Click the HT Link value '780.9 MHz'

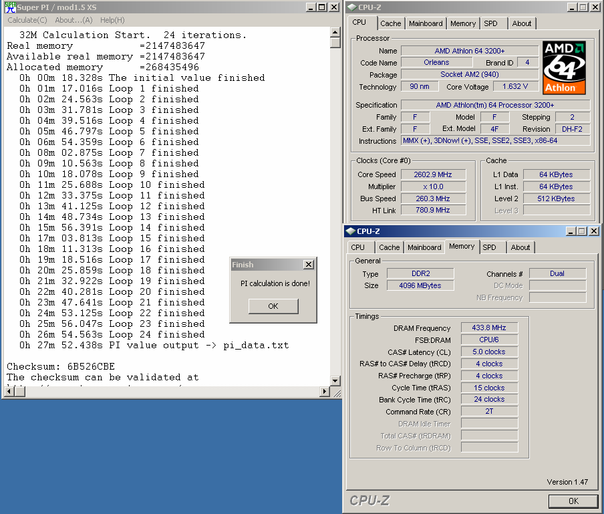pyautogui.click(x=433, y=210)
